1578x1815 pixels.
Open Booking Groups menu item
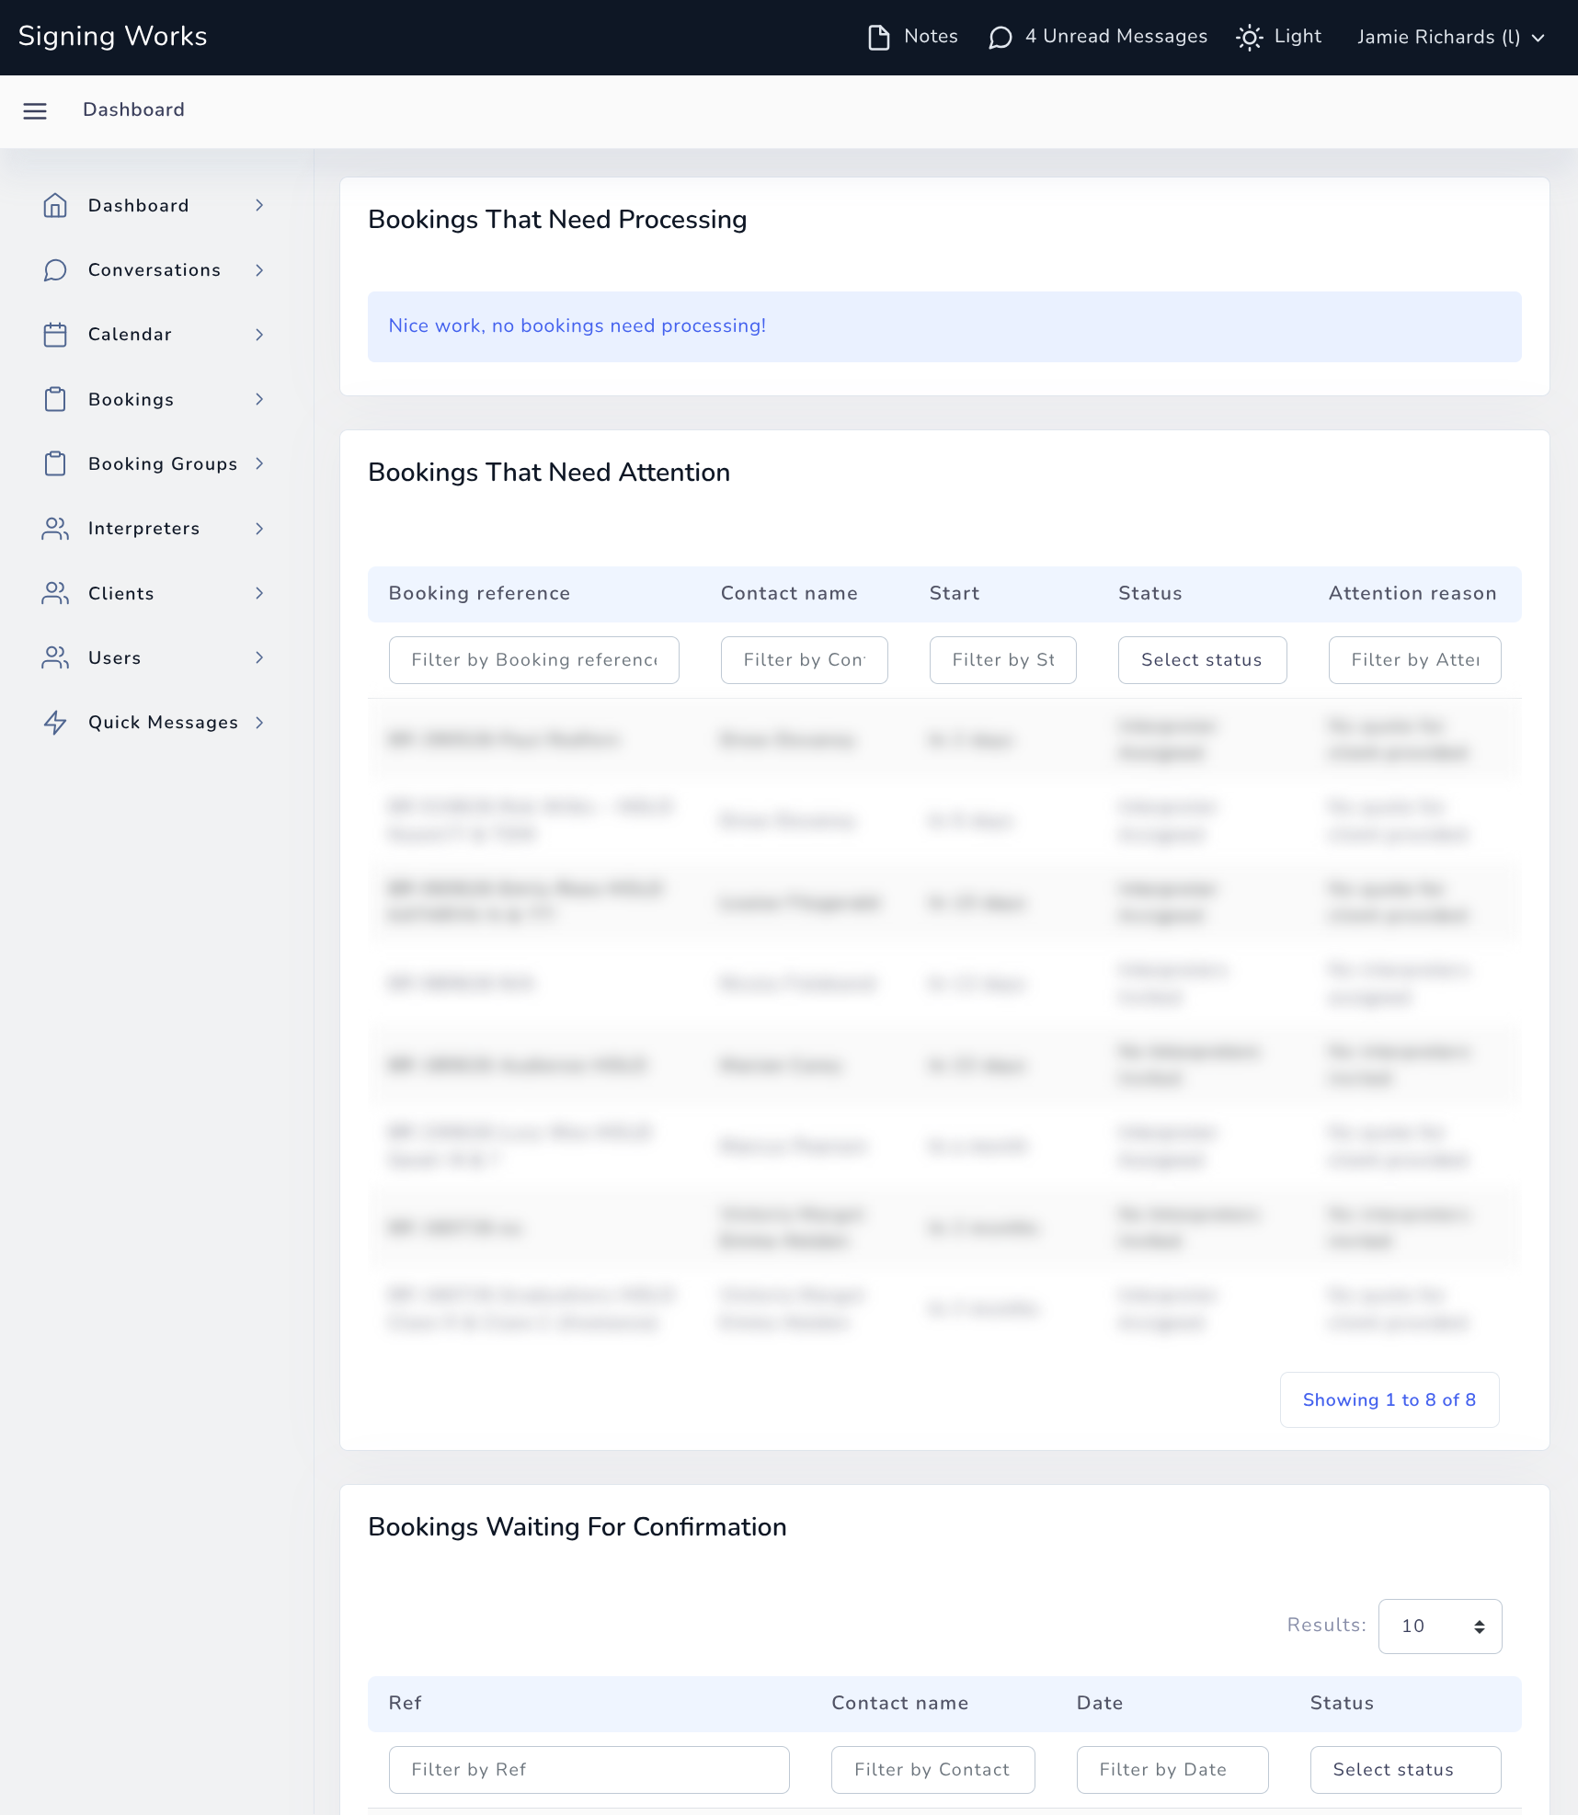point(154,463)
